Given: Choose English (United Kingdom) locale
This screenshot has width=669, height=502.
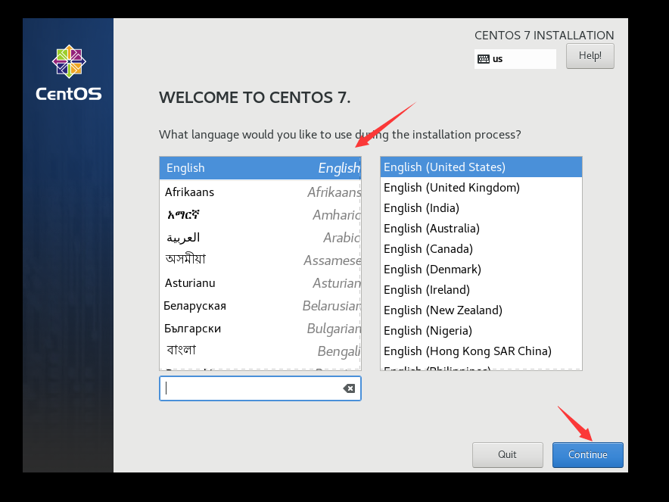Looking at the screenshot, I should point(481,187).
